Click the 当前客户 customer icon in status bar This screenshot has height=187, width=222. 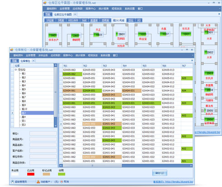[39, 182]
